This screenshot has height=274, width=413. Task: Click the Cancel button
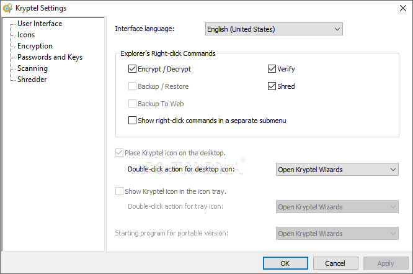click(x=335, y=263)
